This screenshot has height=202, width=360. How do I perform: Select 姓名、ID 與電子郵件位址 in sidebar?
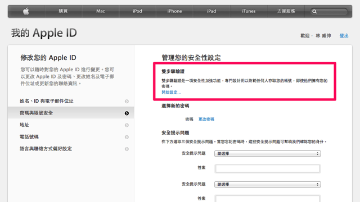click(x=71, y=101)
